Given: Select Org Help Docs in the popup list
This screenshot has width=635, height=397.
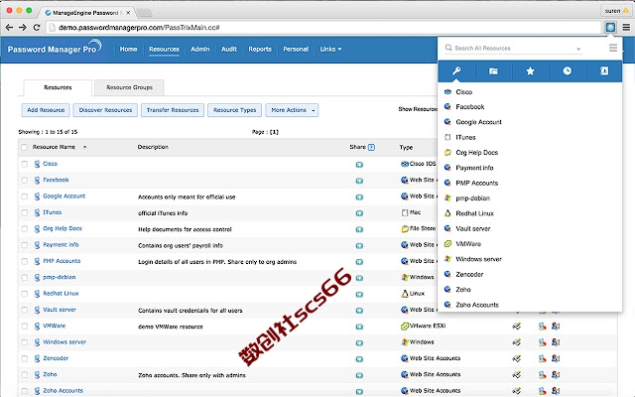Looking at the screenshot, I should (x=476, y=153).
